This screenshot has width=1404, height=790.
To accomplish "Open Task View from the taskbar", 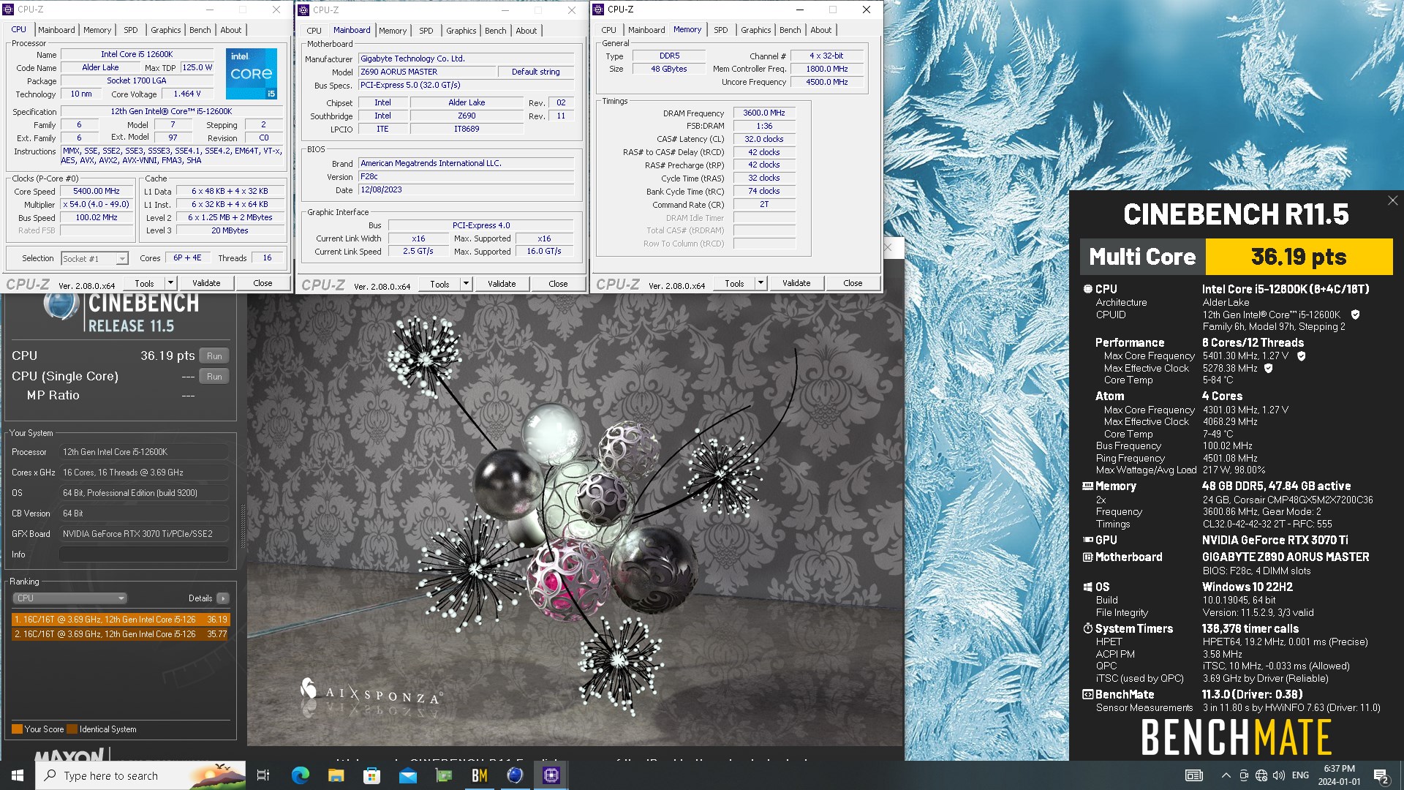I will coord(263,775).
